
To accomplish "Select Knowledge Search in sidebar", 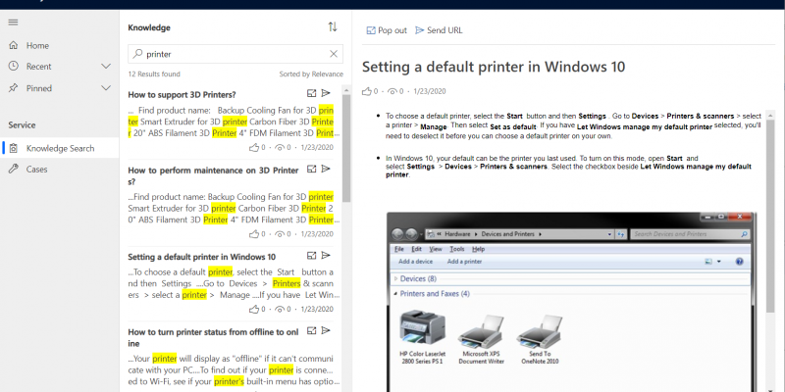I will pyautogui.click(x=59, y=148).
